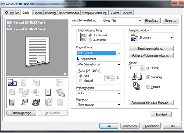Click the Hinzufüg... button

coord(152,21)
